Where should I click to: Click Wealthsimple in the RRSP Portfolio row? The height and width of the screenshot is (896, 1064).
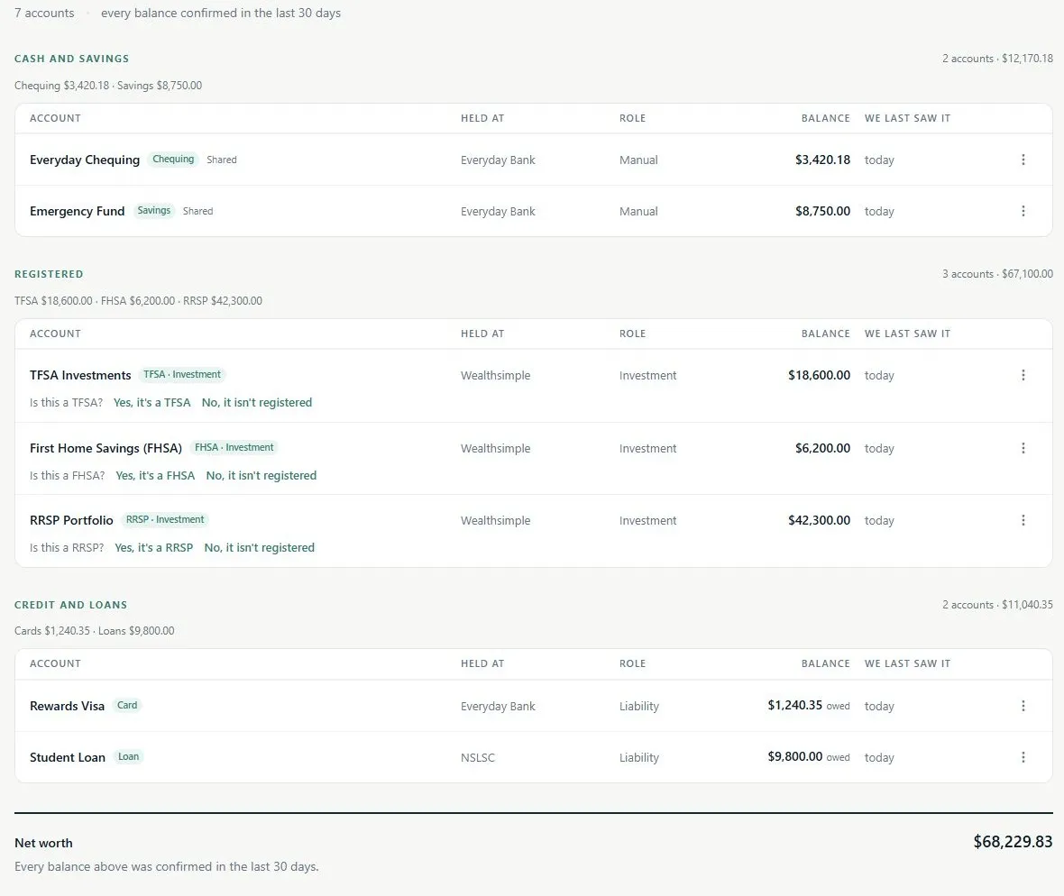pos(495,520)
